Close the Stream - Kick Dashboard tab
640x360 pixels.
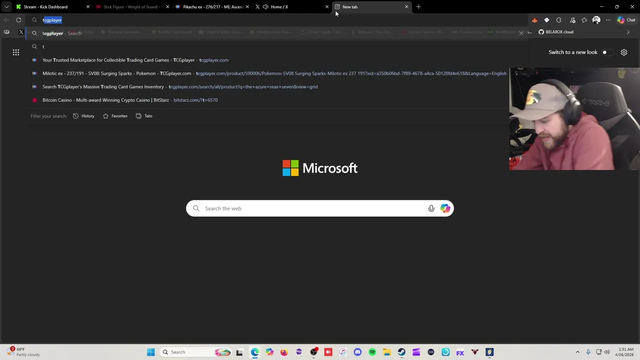click(87, 7)
